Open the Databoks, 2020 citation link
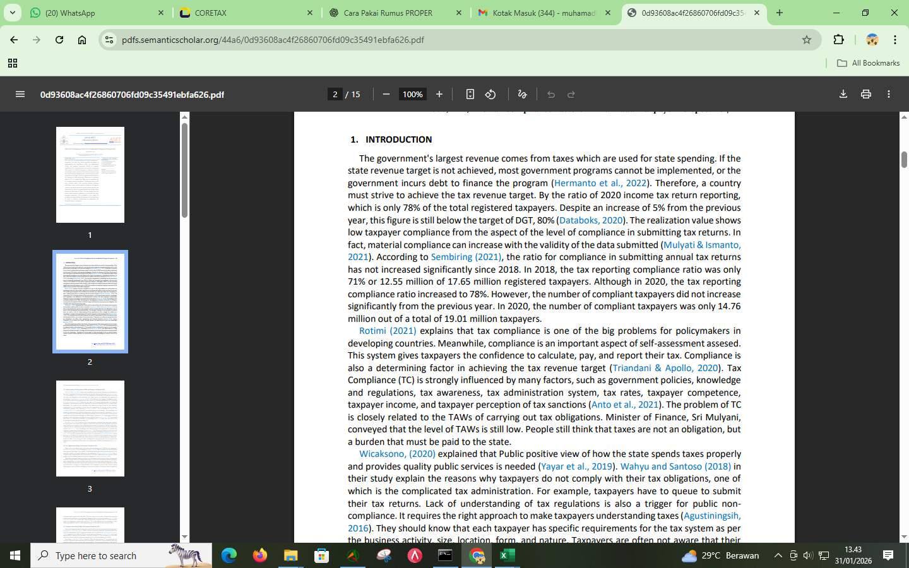 pyautogui.click(x=591, y=220)
